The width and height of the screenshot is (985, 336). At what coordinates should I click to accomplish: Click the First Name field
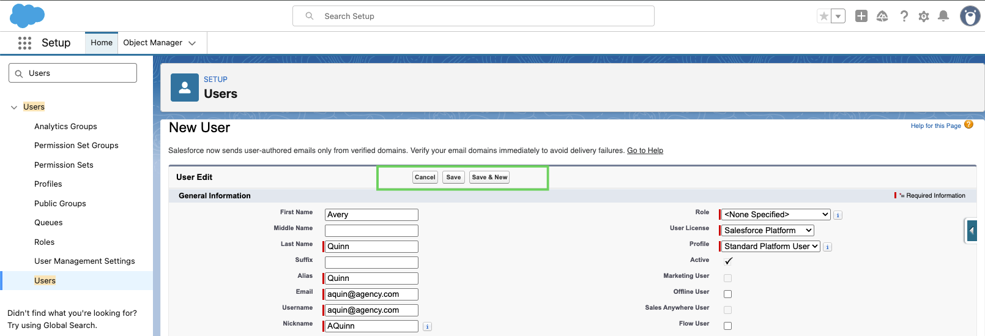click(371, 214)
